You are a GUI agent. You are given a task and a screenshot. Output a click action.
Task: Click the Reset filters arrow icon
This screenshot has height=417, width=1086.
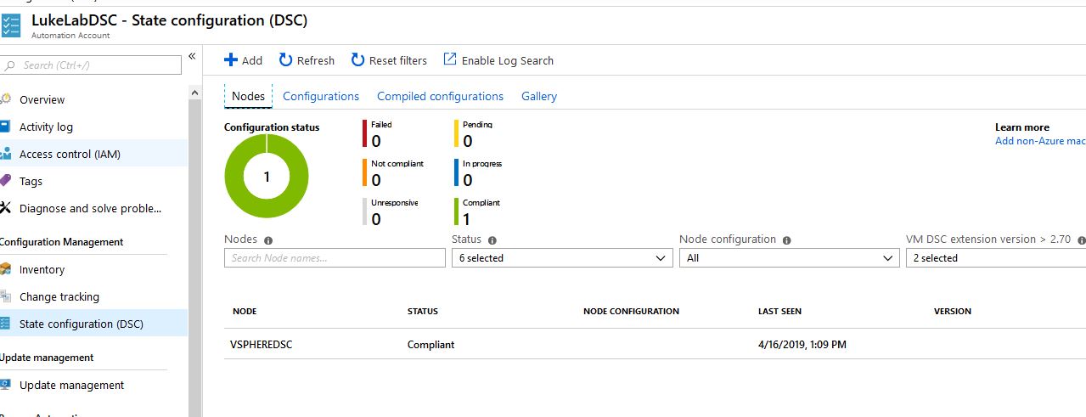click(357, 60)
